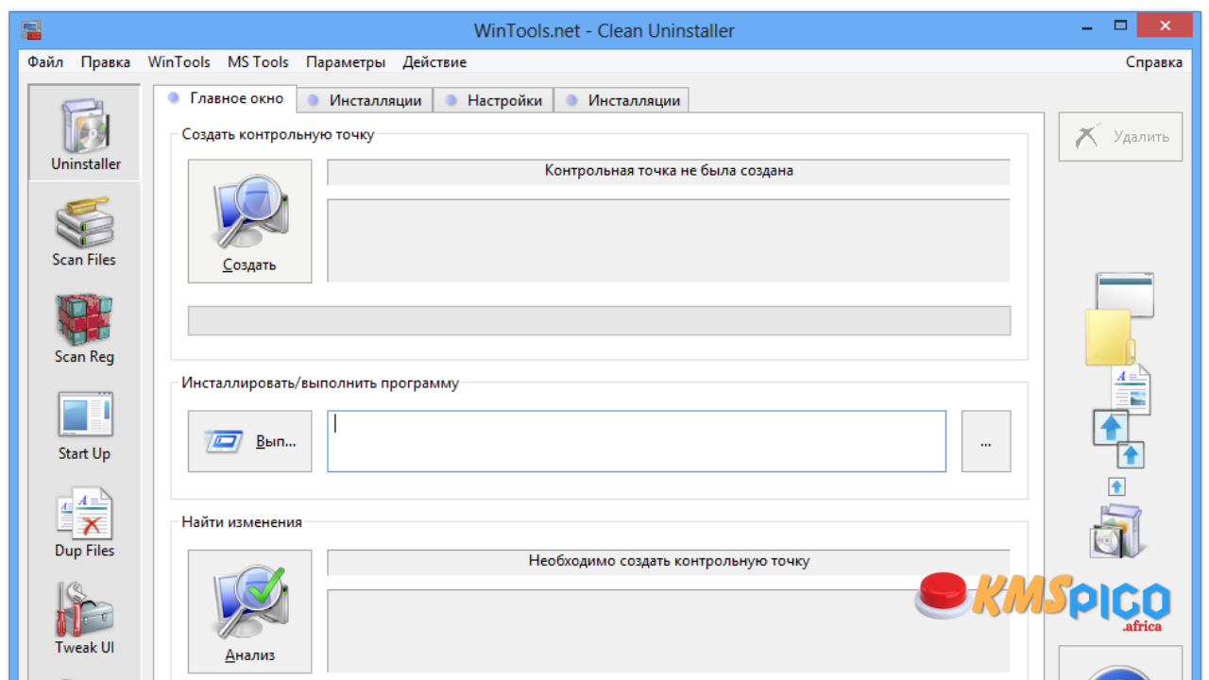The image size is (1209, 680).
Task: Click the checkpoint creation progress bar
Action: click(599, 320)
